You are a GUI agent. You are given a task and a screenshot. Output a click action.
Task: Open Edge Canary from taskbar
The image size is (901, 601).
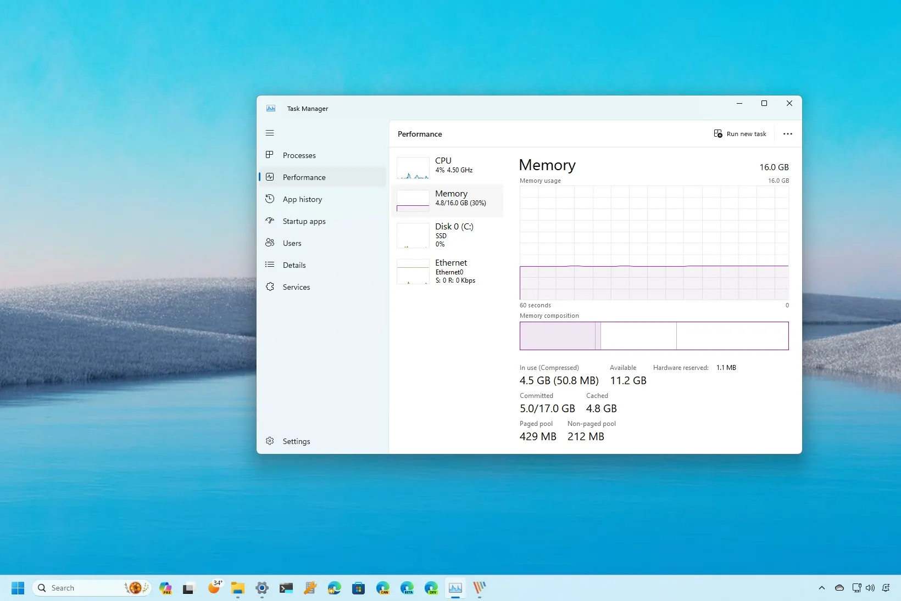click(383, 588)
